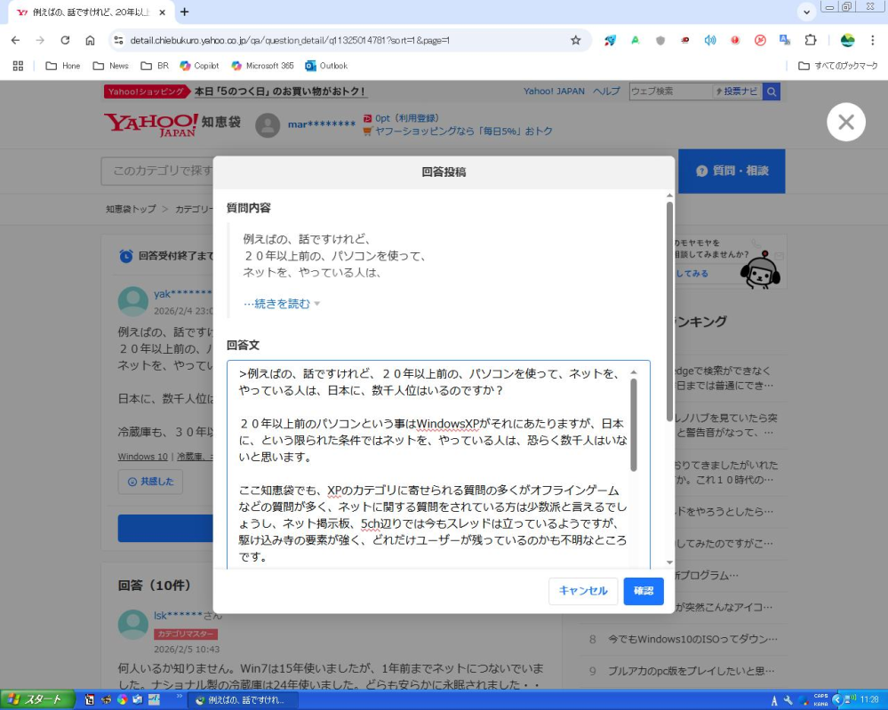The height and width of the screenshot is (710, 888).
Task: Open the Copilot bookmark
Action: click(x=199, y=66)
